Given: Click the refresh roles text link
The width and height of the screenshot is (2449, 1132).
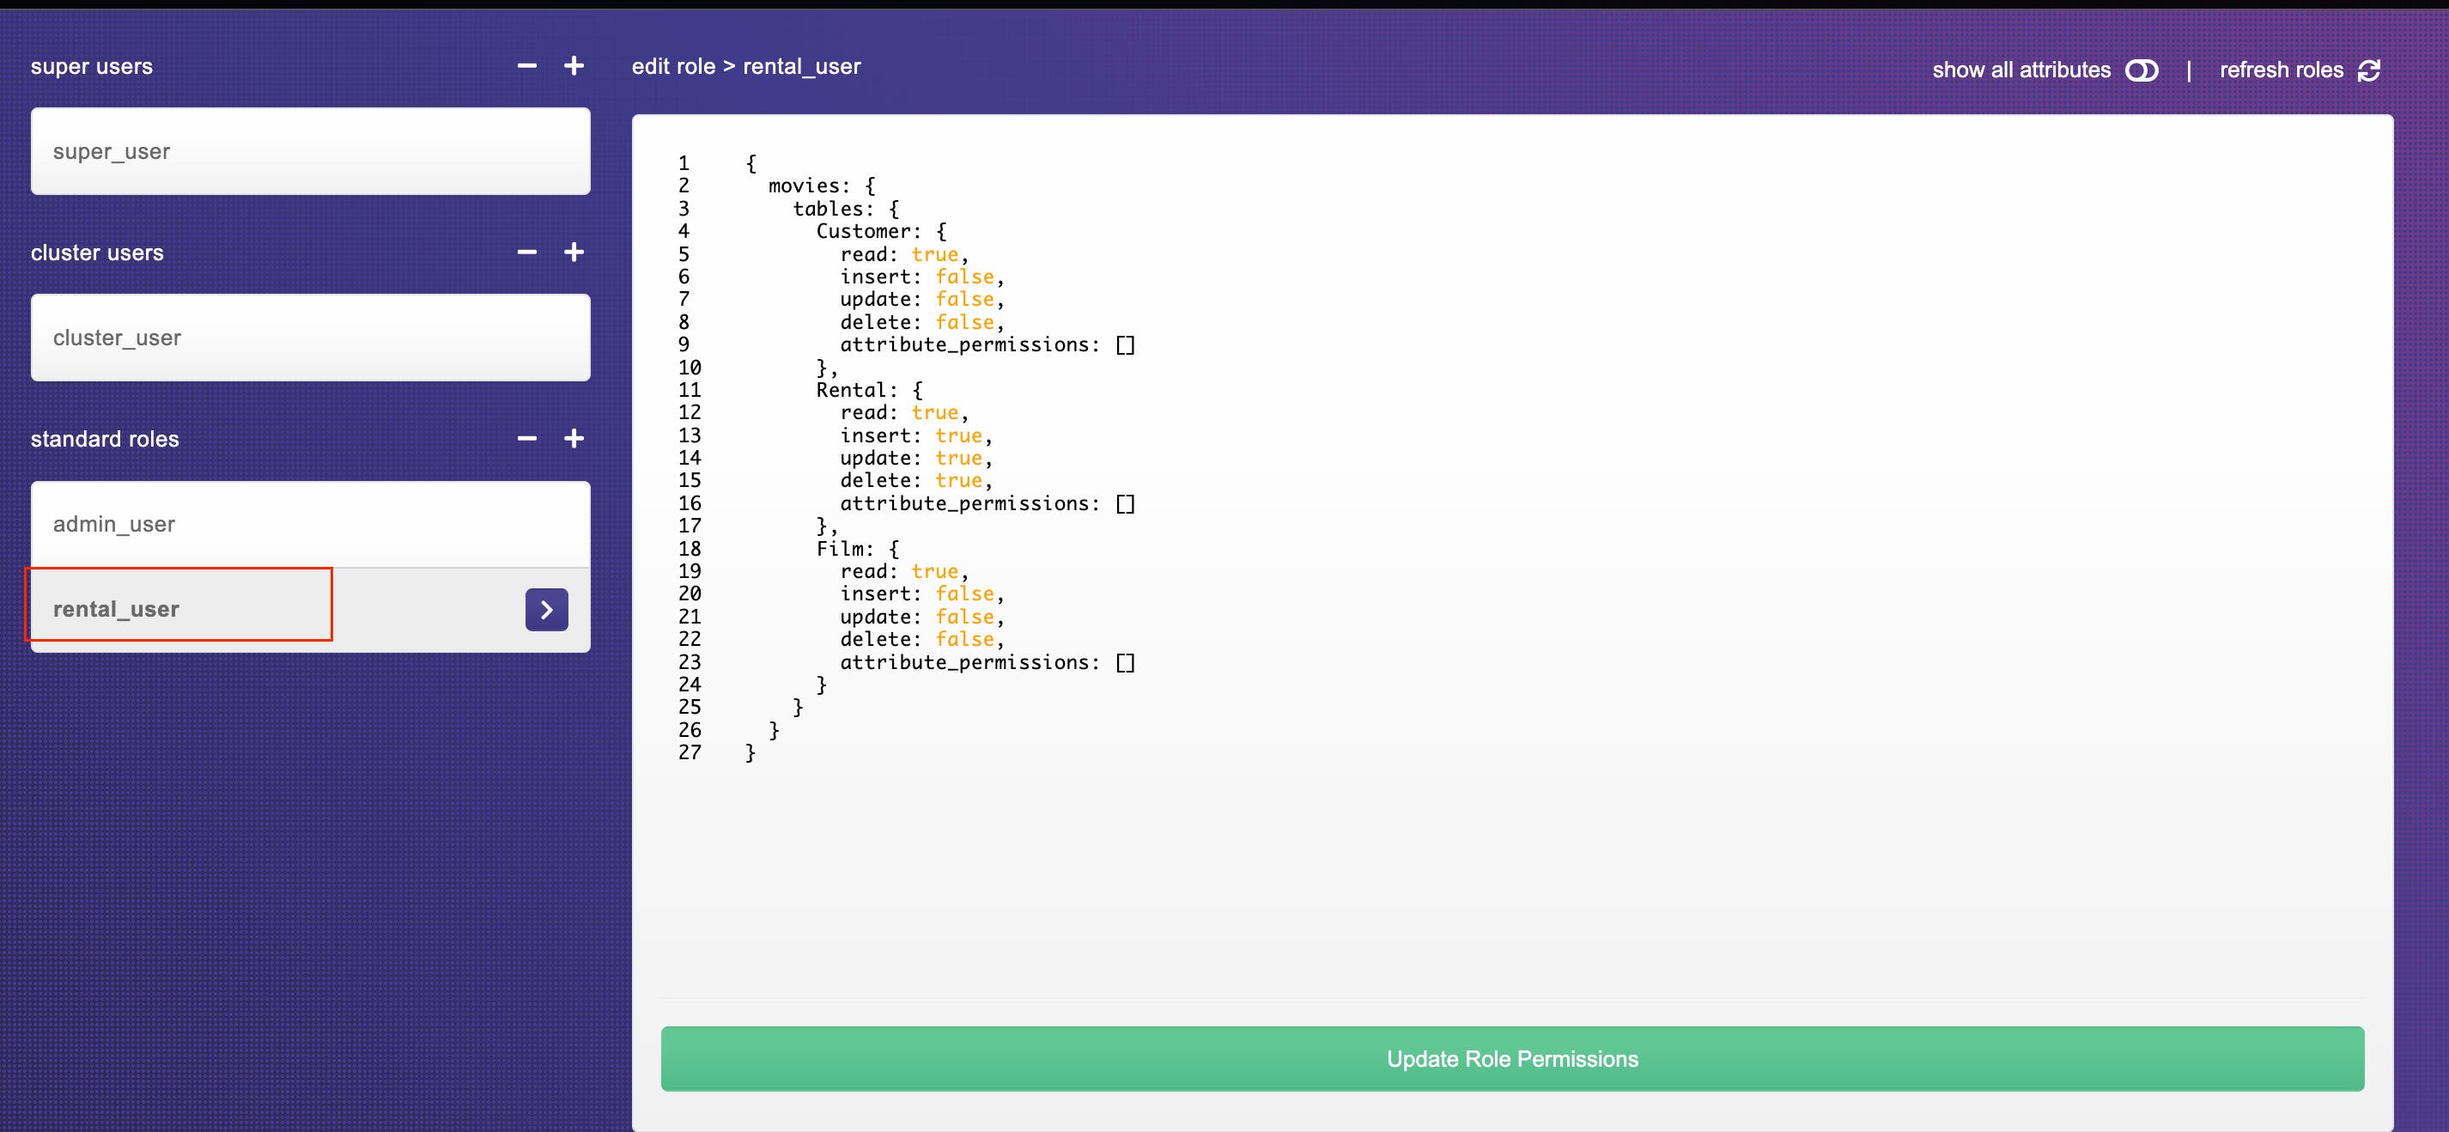Looking at the screenshot, I should click(2281, 70).
